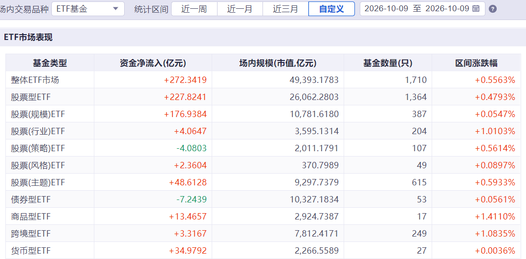Click market size value 49,393.1783
Image resolution: width=526 pixels, height=259 pixels.
[x=314, y=80]
